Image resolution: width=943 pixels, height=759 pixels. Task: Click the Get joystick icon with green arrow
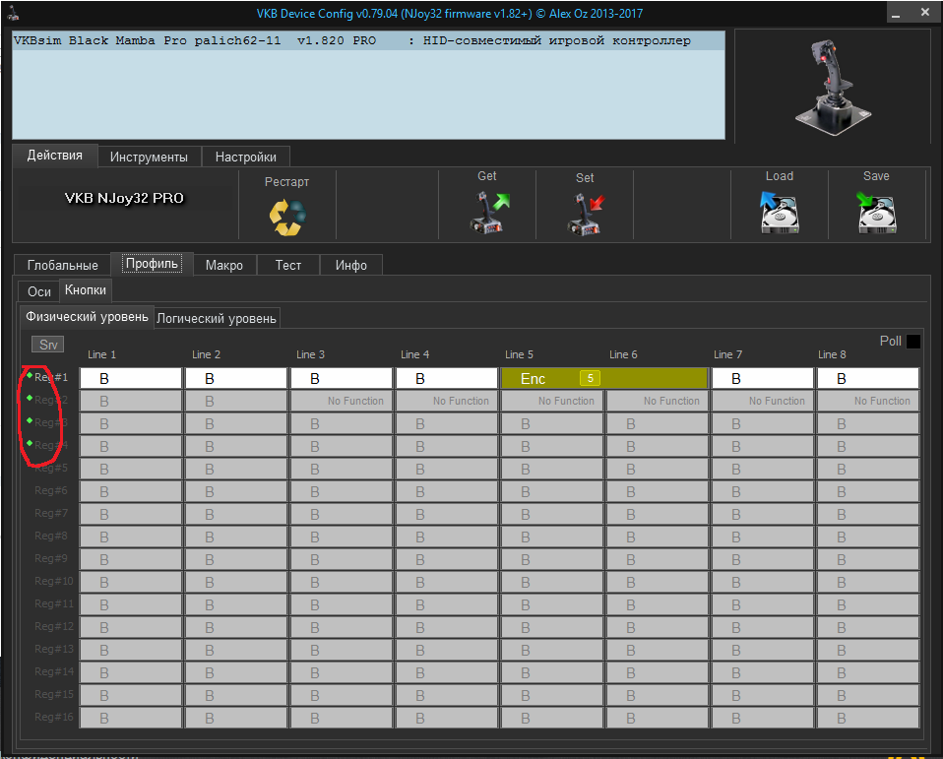tap(488, 213)
